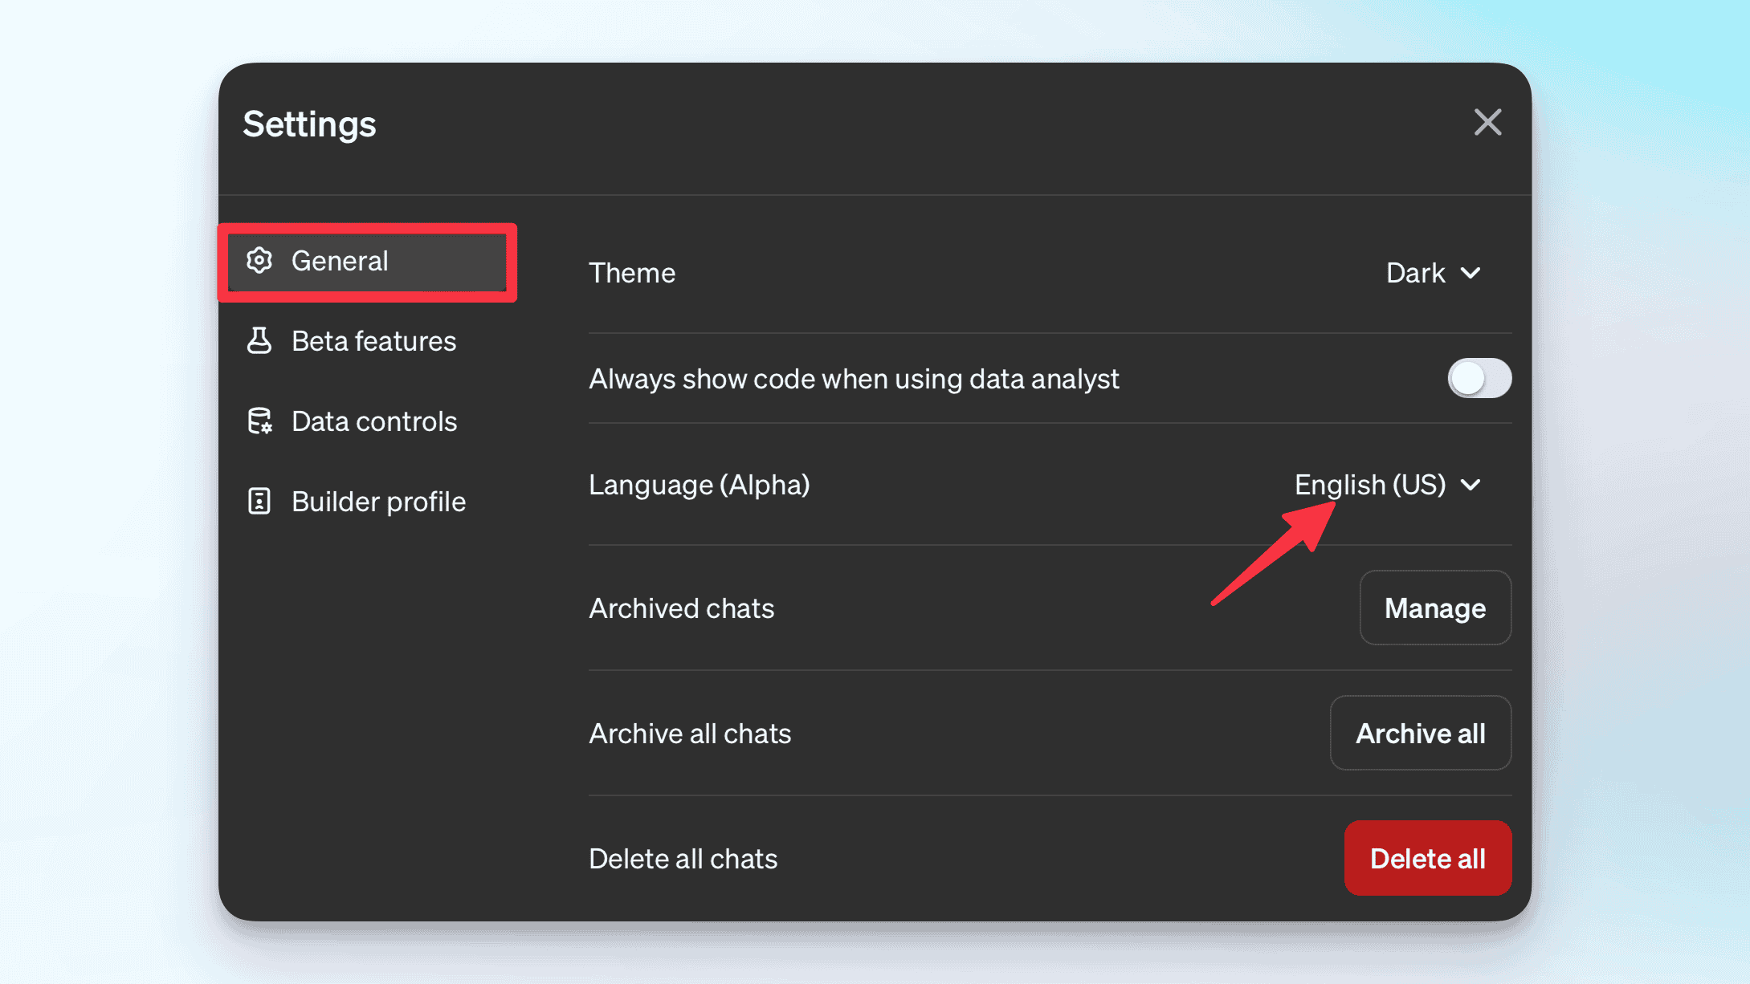Expand the English (US) language selector
Image resolution: width=1750 pixels, height=984 pixels.
point(1370,486)
